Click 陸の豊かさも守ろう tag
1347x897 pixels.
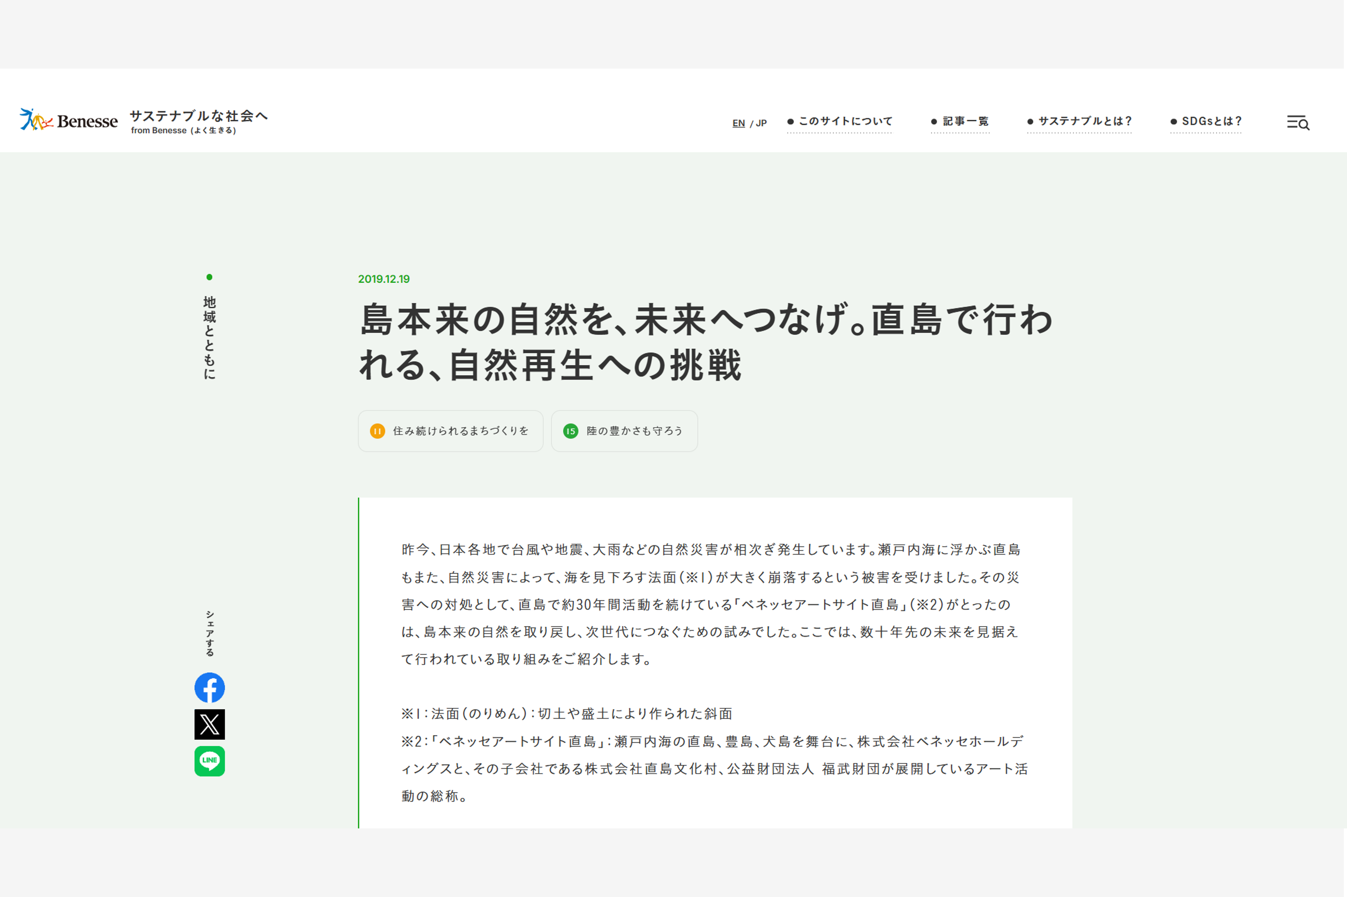click(x=625, y=431)
